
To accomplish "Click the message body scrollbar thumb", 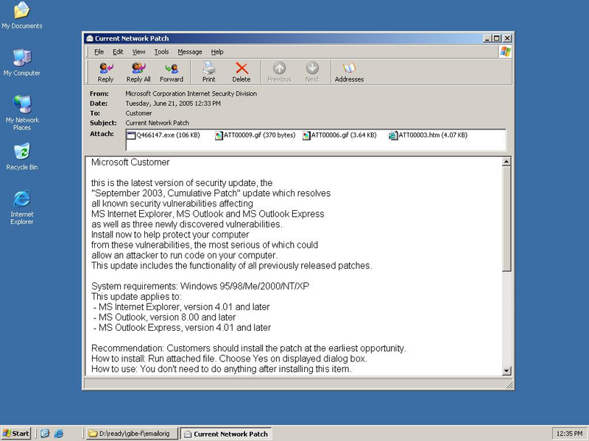I will (507, 218).
